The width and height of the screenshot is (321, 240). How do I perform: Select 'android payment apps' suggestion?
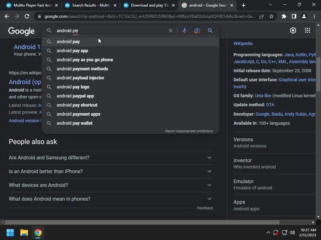tap(131, 114)
